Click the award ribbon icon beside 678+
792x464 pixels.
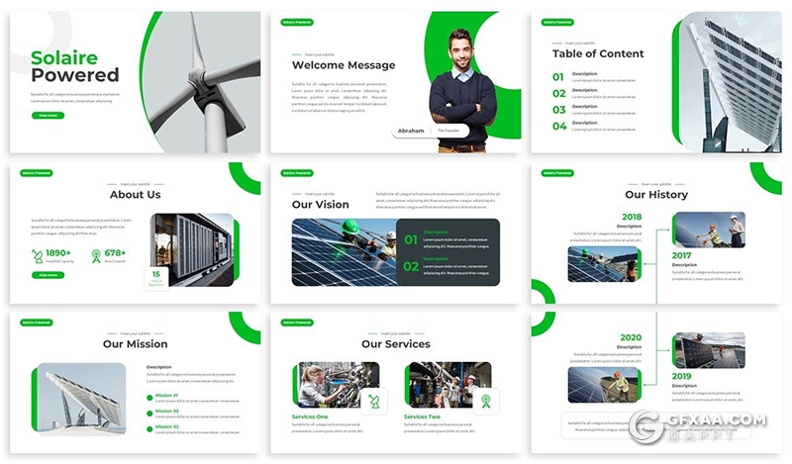pos(96,255)
